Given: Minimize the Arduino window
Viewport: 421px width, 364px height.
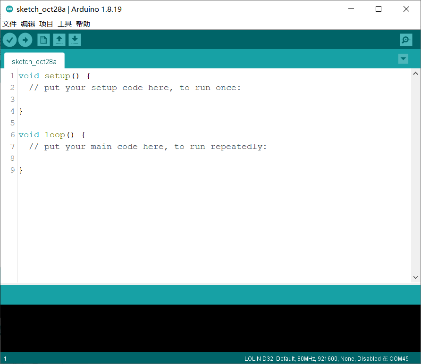Looking at the screenshot, I should tap(351, 9).
